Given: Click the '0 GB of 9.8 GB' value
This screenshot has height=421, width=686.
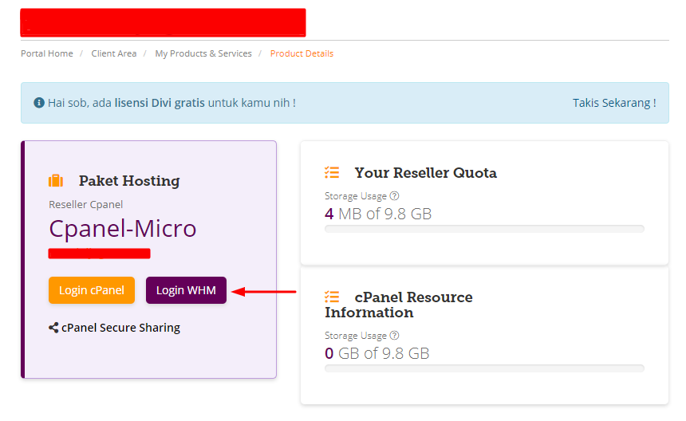Looking at the screenshot, I should click(377, 353).
